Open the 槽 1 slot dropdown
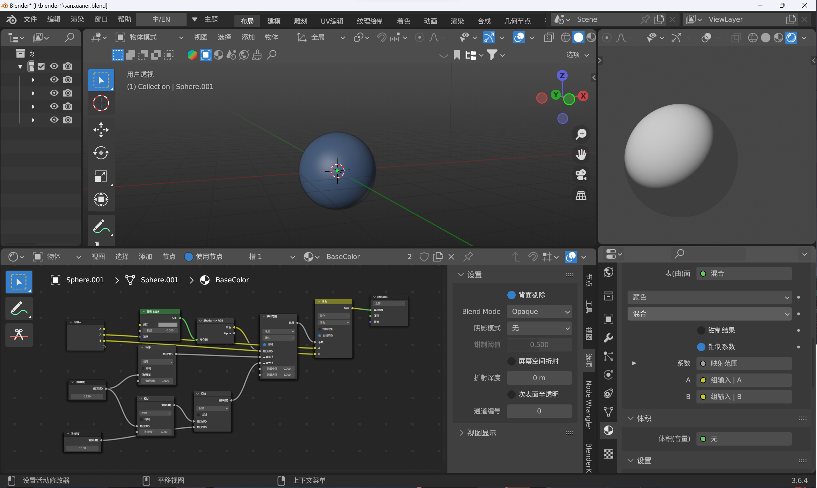 click(272, 256)
